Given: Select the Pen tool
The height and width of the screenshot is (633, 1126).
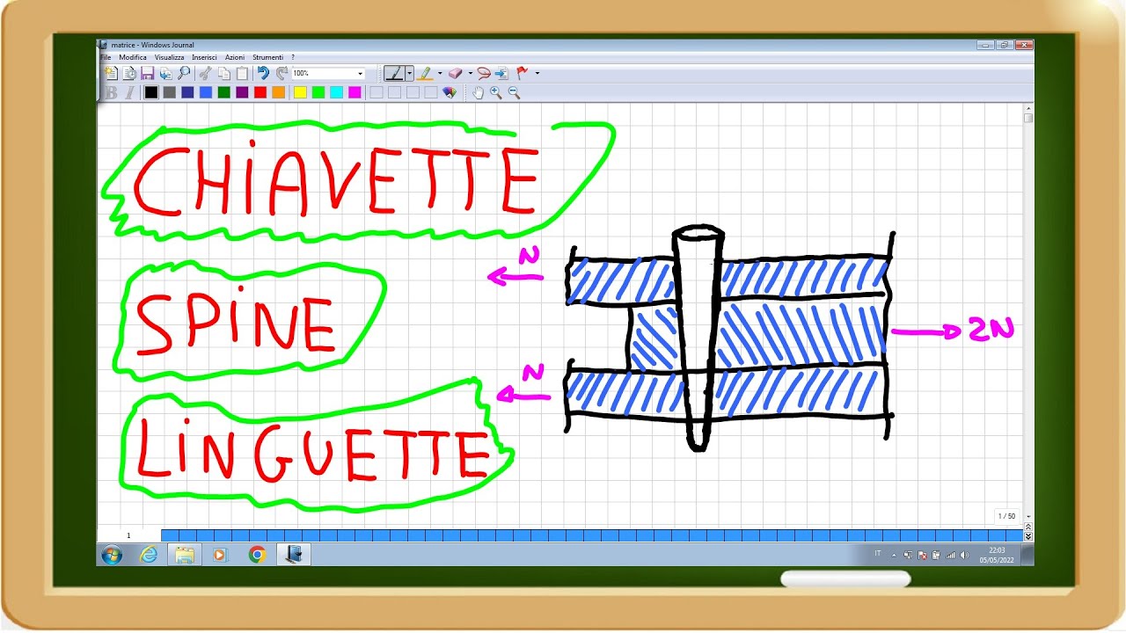Looking at the screenshot, I should point(395,73).
